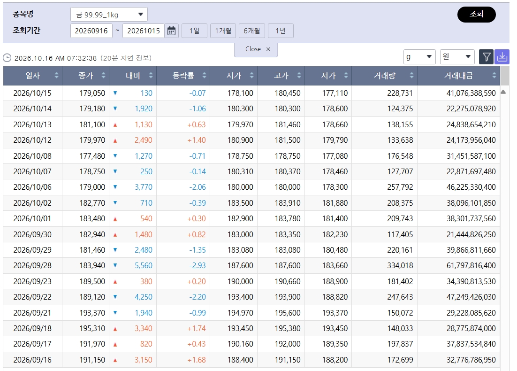This screenshot has height=371, width=517.
Task: Click the 일자 column header
Action: click(33, 76)
